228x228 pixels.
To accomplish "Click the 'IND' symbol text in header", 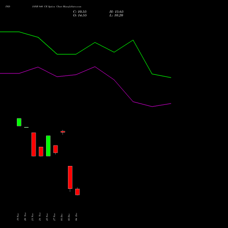I will (8, 6).
